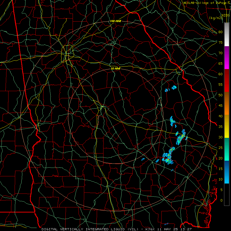The image size is (231, 231).
Task: Click the [kg/m2] unit label
Action: (x=216, y=18)
